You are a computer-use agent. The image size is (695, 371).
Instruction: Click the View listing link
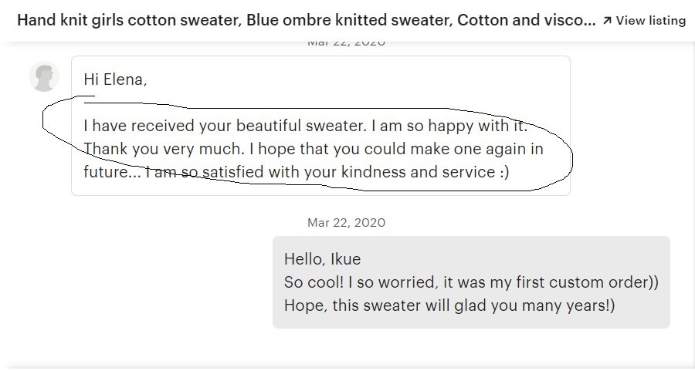pyautogui.click(x=650, y=21)
